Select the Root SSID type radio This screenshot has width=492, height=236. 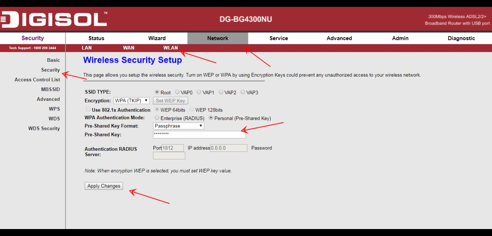tap(157, 92)
